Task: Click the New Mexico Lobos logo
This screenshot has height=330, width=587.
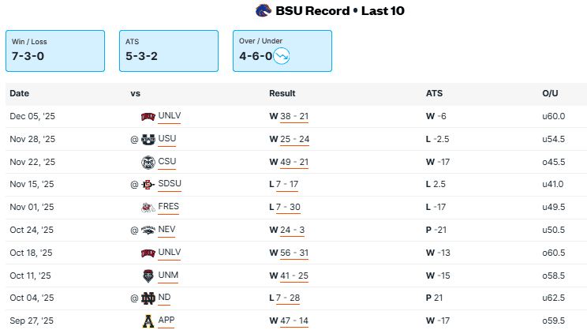Action: [148, 276]
